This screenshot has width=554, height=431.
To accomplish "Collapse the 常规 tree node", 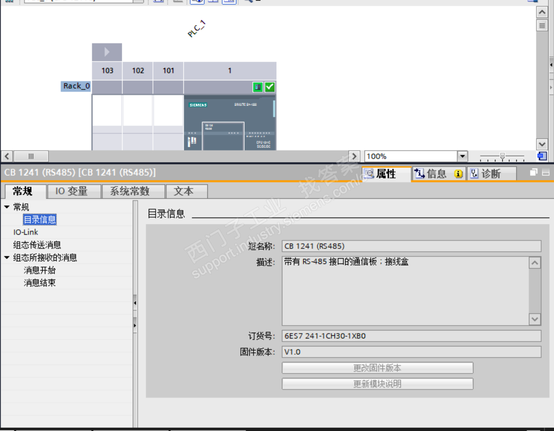I will [7, 207].
